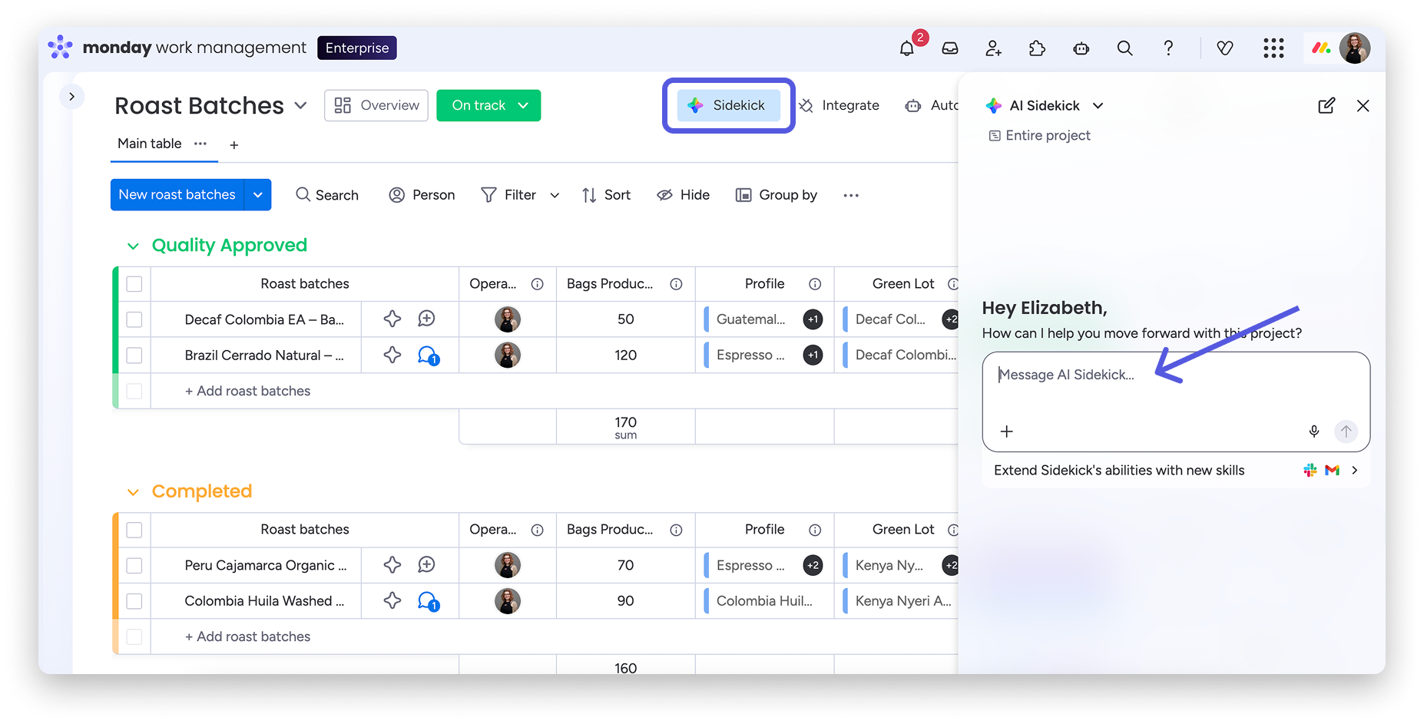The image size is (1424, 724).
Task: Open the apps puzzle-piece icon
Action: pyautogui.click(x=1037, y=48)
